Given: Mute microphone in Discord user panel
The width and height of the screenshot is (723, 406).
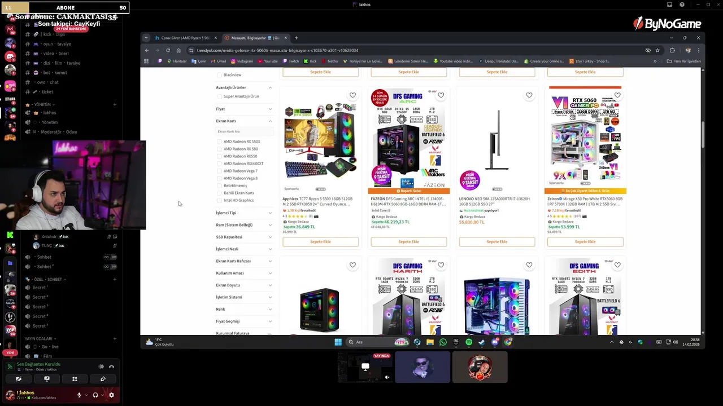Looking at the screenshot, I should 79,395.
